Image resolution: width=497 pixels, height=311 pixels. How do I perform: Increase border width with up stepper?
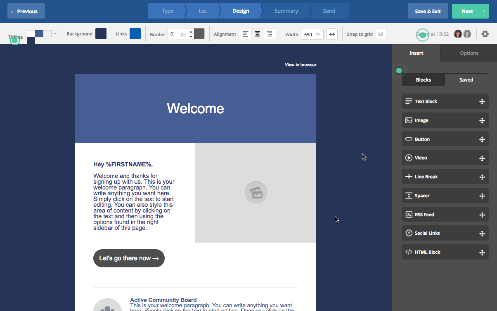pyautogui.click(x=191, y=31)
